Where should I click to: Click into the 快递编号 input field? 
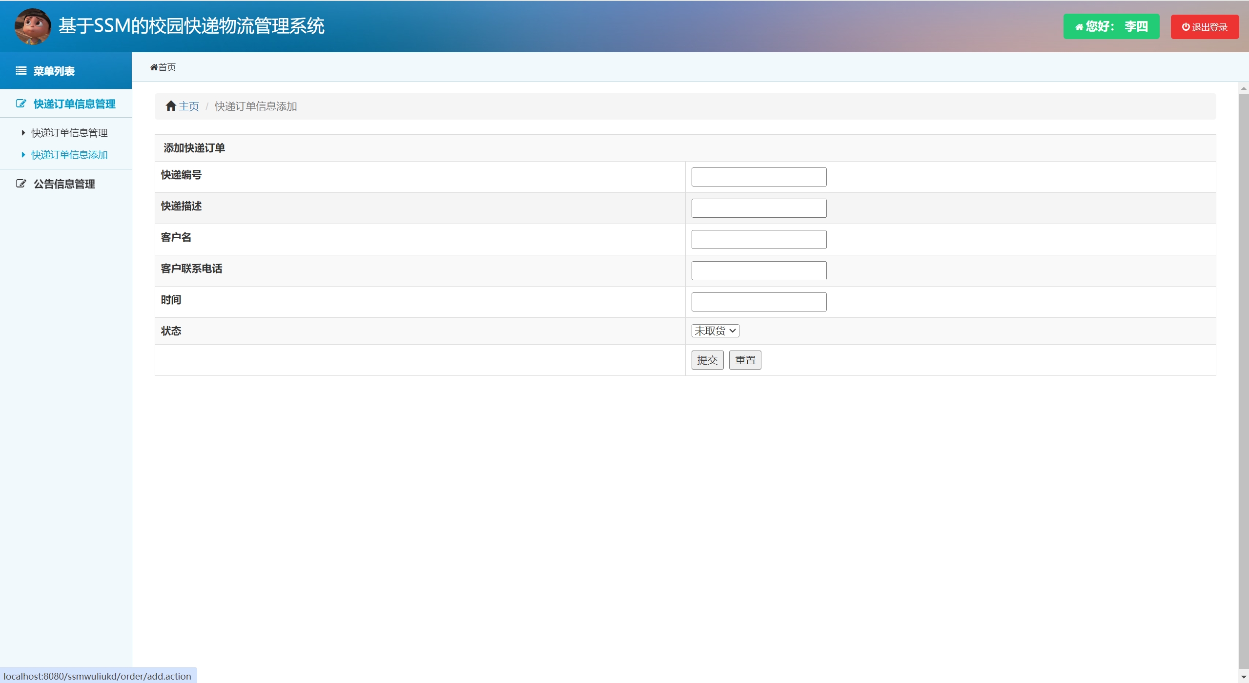tap(758, 177)
